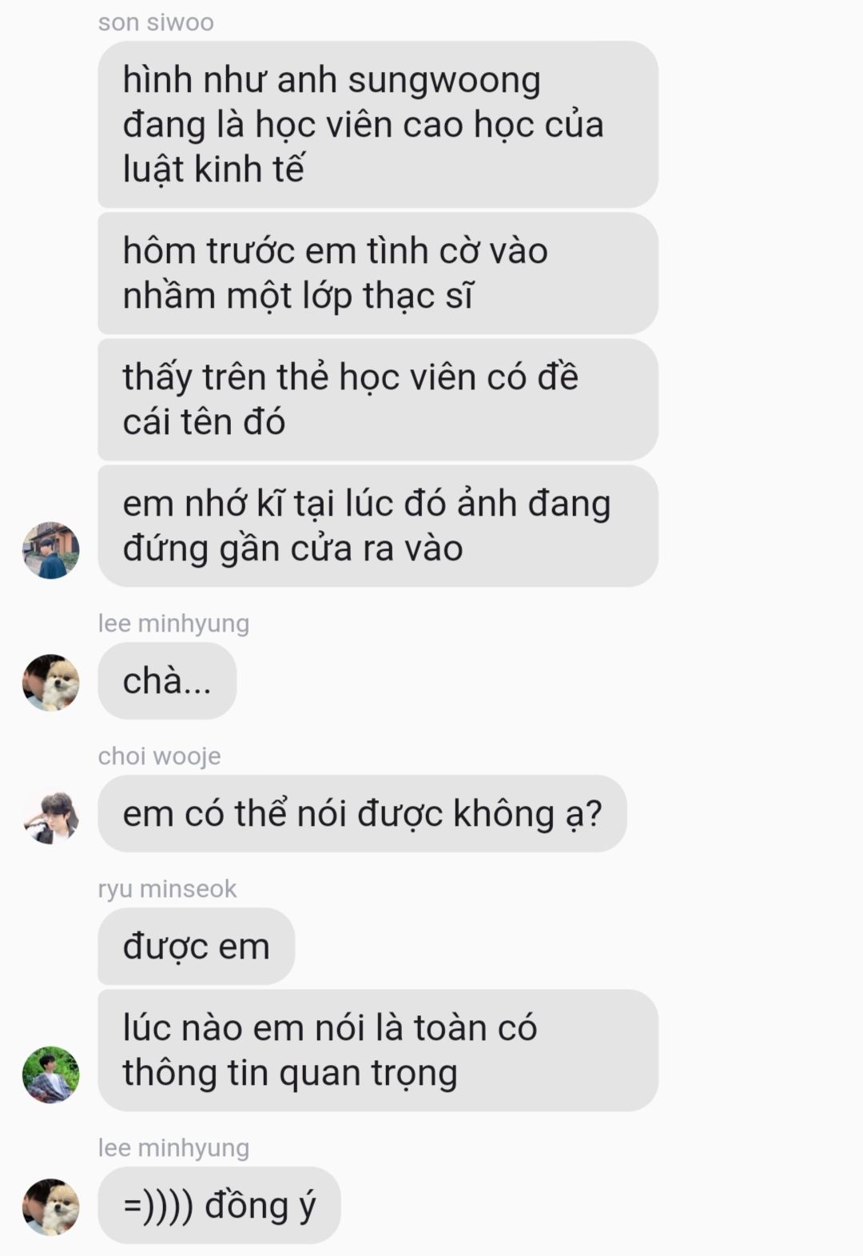Click the sender name "choi wooje"
Screen dimensions: 863x1256
pos(159,756)
